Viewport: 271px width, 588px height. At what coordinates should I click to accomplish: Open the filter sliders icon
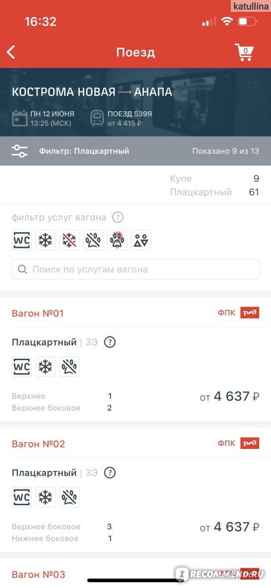point(20,151)
